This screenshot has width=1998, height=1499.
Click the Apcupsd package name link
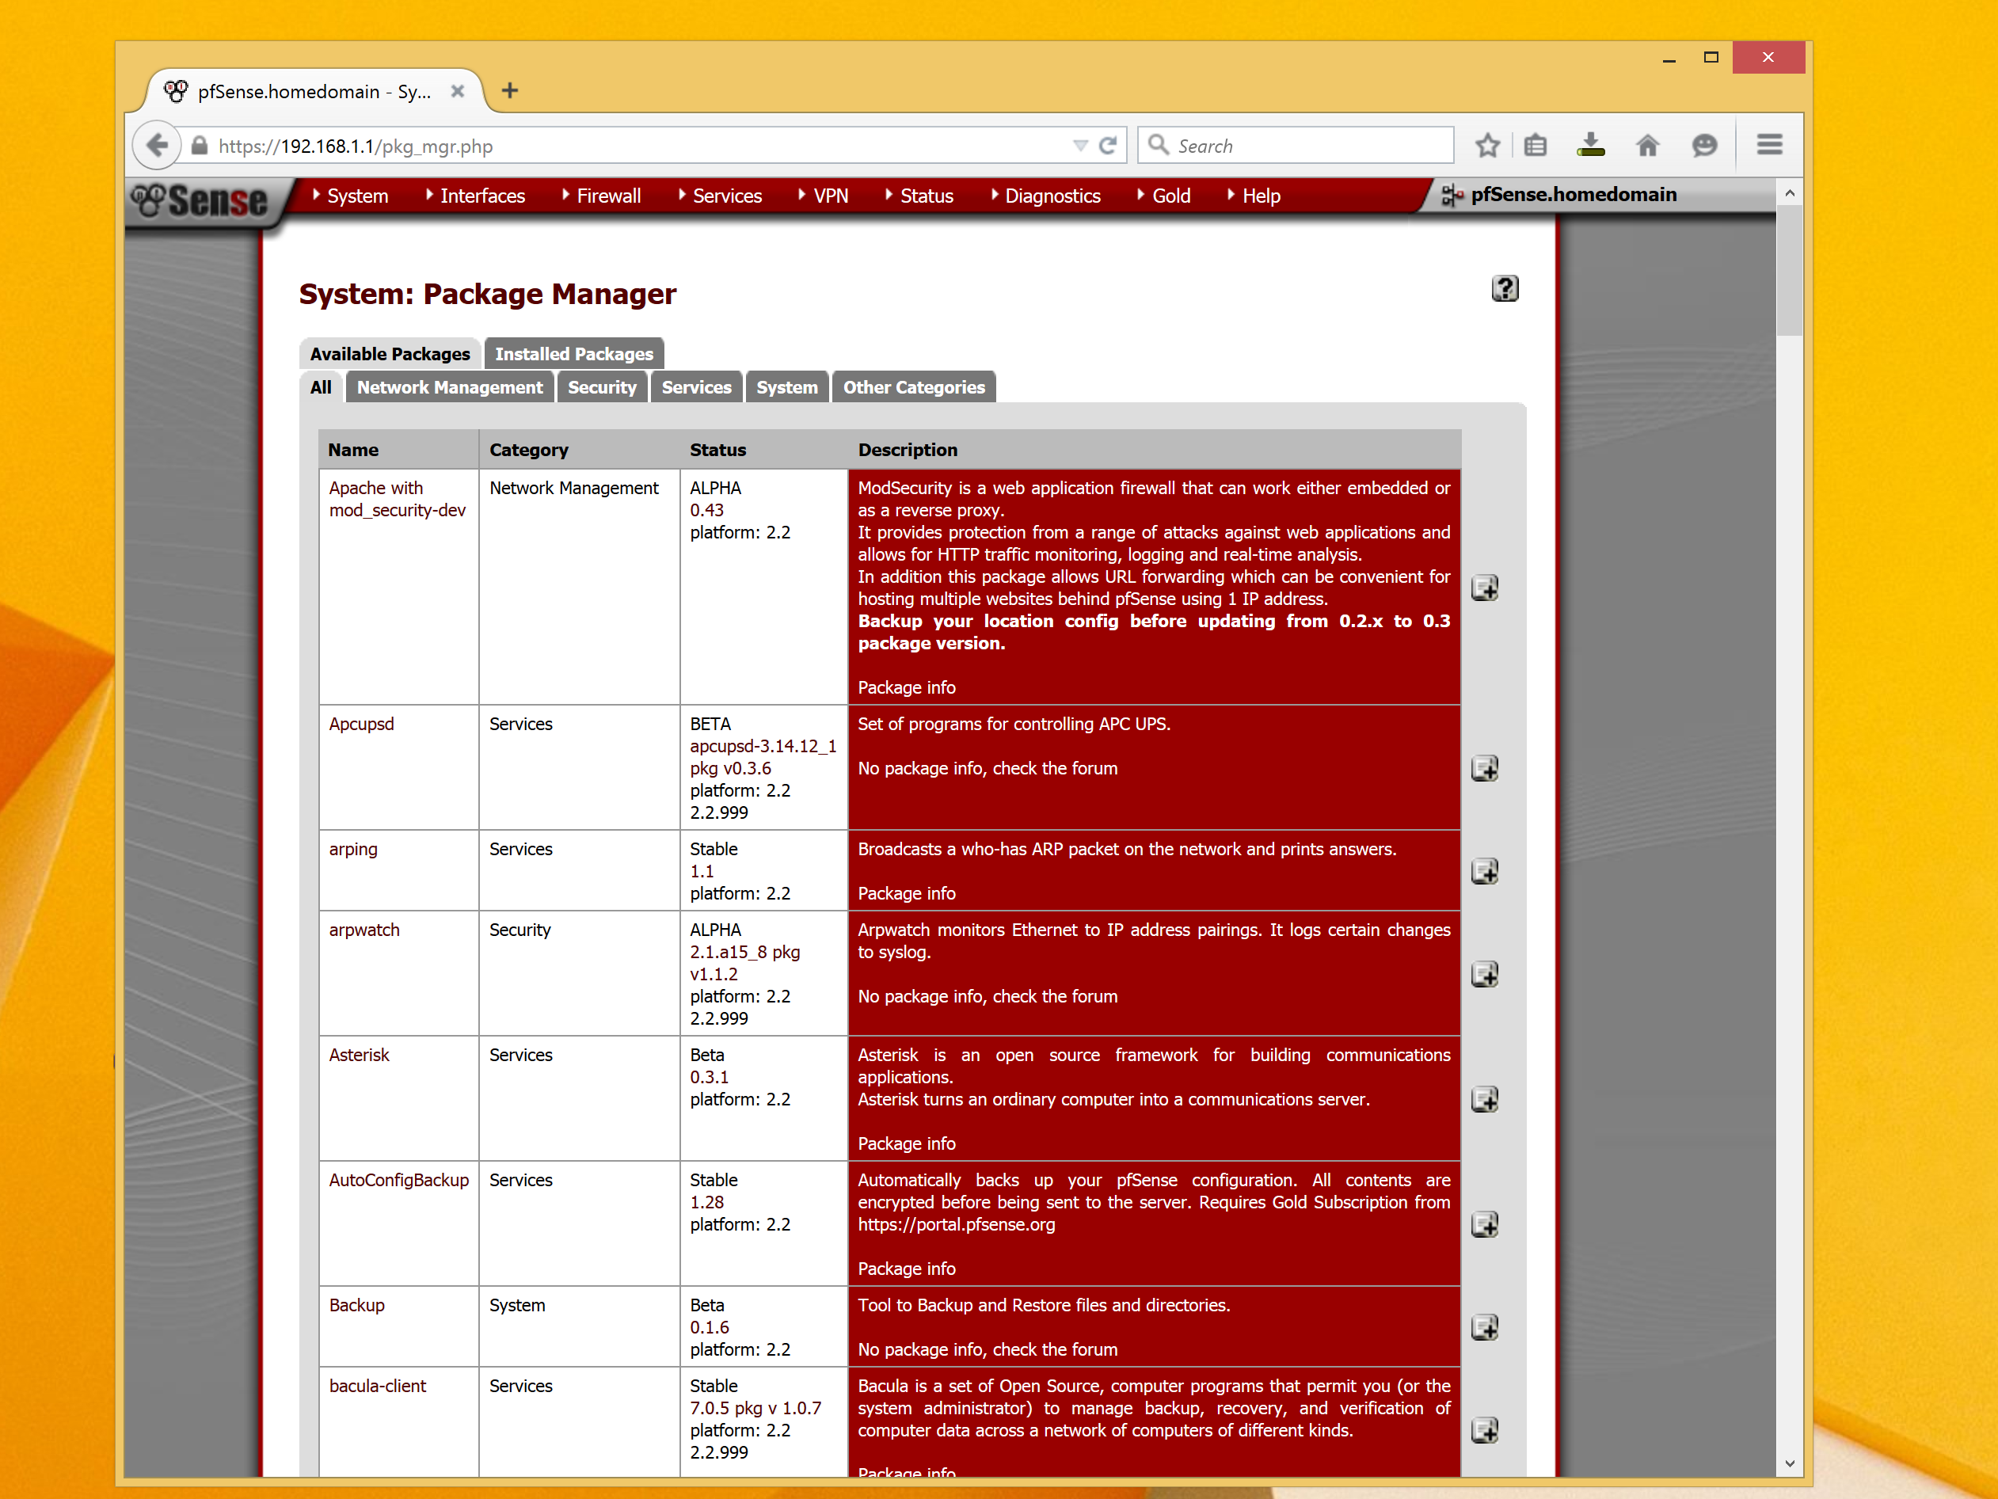click(x=361, y=725)
